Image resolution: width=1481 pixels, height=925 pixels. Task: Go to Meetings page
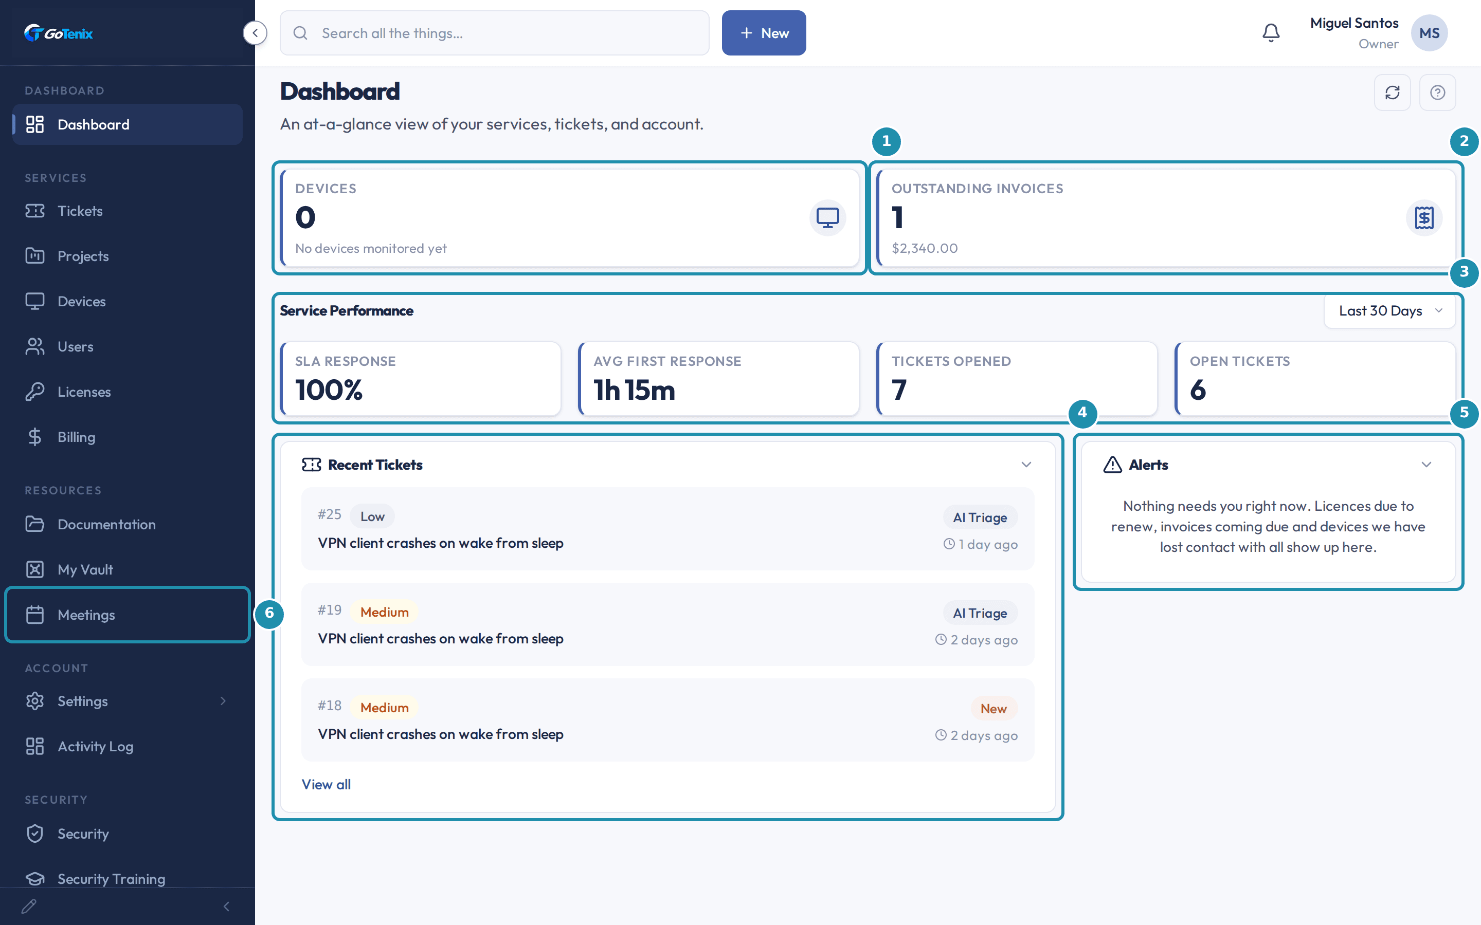tap(128, 615)
